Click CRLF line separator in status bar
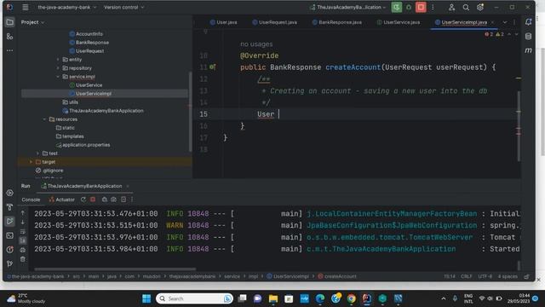545x307 pixels. coord(466,276)
